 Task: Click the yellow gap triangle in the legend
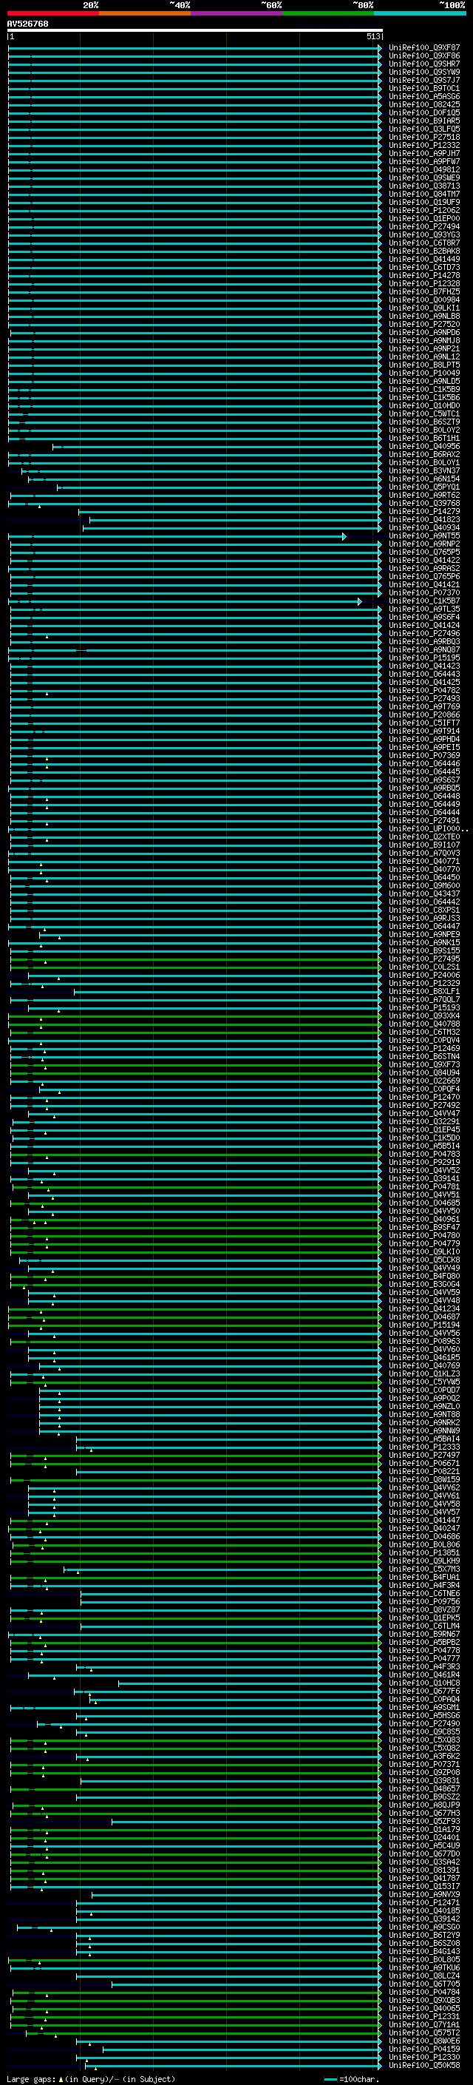61,2078
